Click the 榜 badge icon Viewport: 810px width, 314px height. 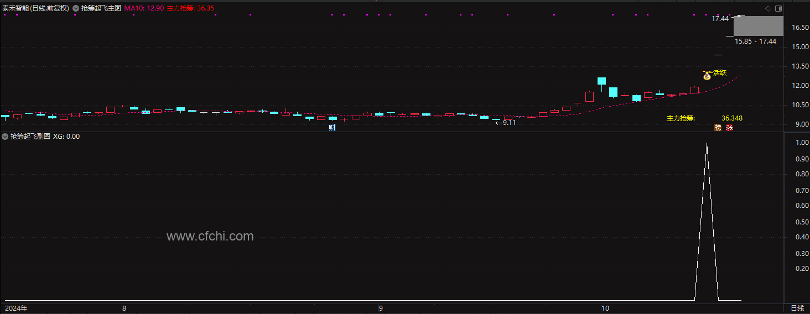pyautogui.click(x=718, y=128)
